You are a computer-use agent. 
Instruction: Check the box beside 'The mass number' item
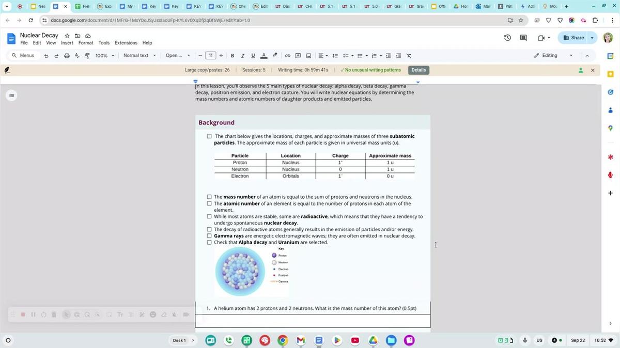point(209,197)
